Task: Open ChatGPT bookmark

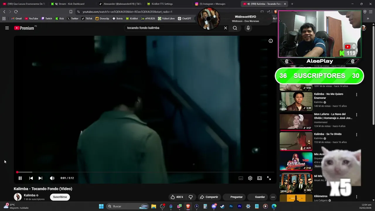Action: click(184, 18)
